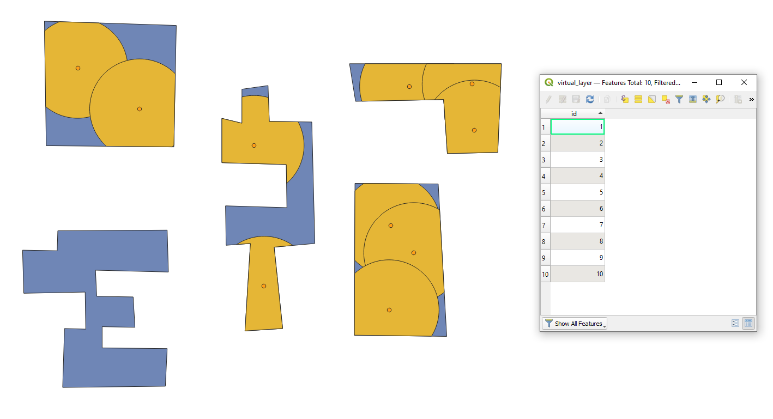
Task: Click the greyed-out last toolbar icon
Action: (x=738, y=99)
